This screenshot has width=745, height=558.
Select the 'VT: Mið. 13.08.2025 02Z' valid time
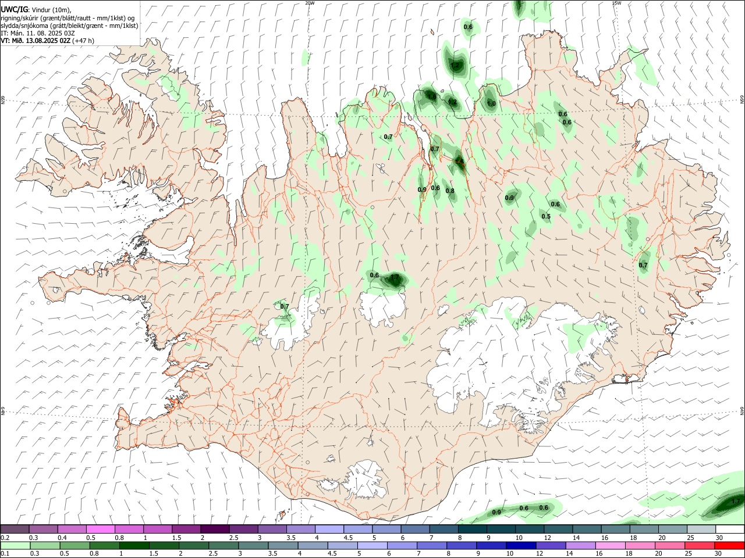pyautogui.click(x=36, y=41)
